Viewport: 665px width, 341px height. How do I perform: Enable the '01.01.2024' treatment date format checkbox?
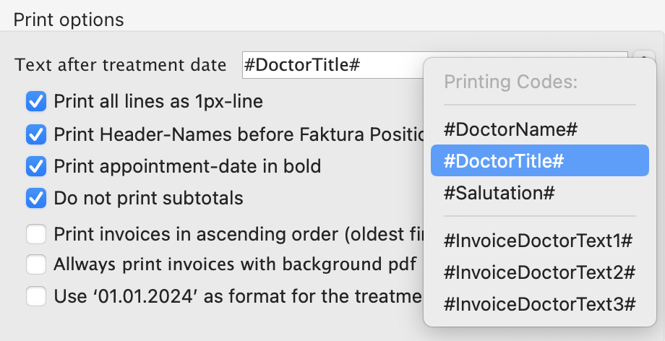click(x=35, y=296)
